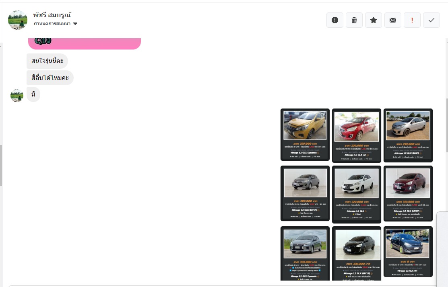448x287 pixels.
Task: Click the header profile picture of พัชรี
Action: coord(18,20)
